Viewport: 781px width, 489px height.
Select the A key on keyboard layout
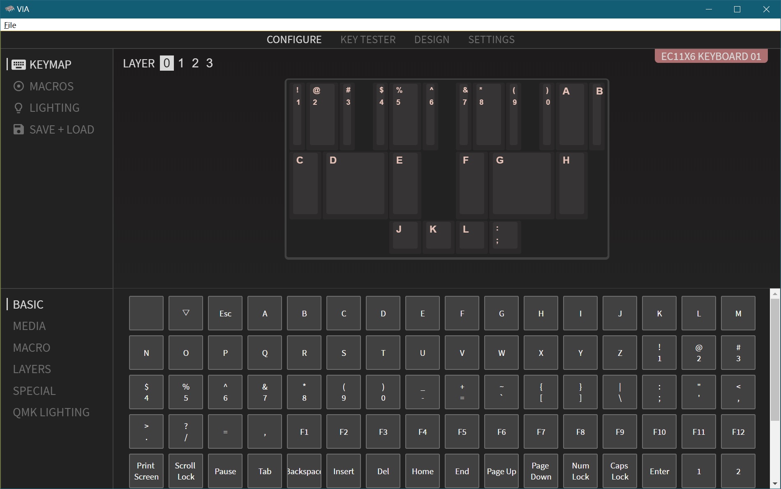(572, 116)
